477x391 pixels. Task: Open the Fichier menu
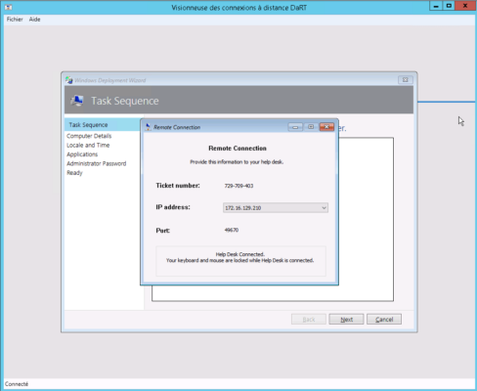tap(15, 20)
